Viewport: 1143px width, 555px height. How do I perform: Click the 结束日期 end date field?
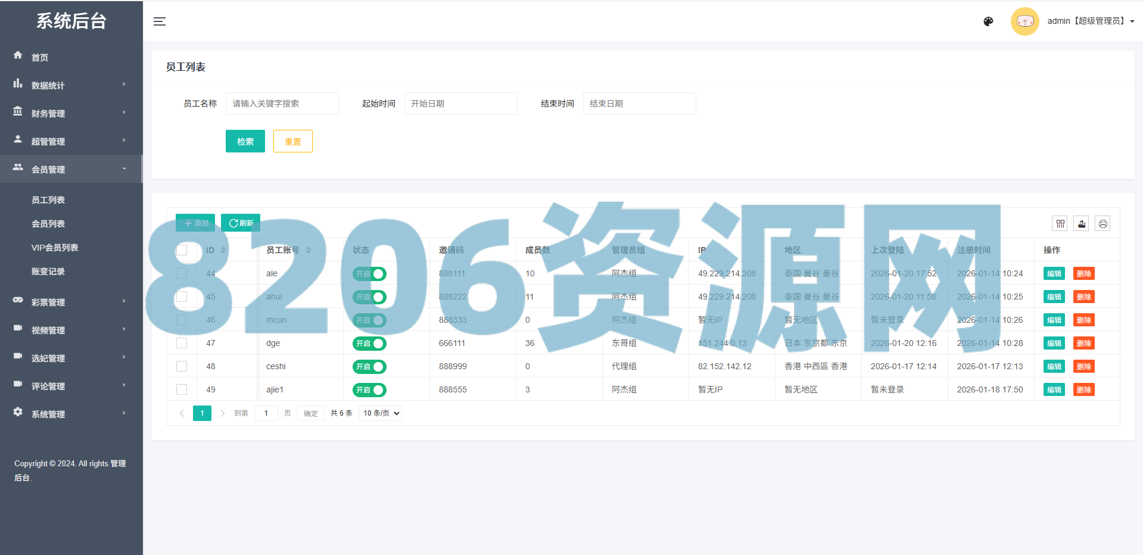click(640, 104)
